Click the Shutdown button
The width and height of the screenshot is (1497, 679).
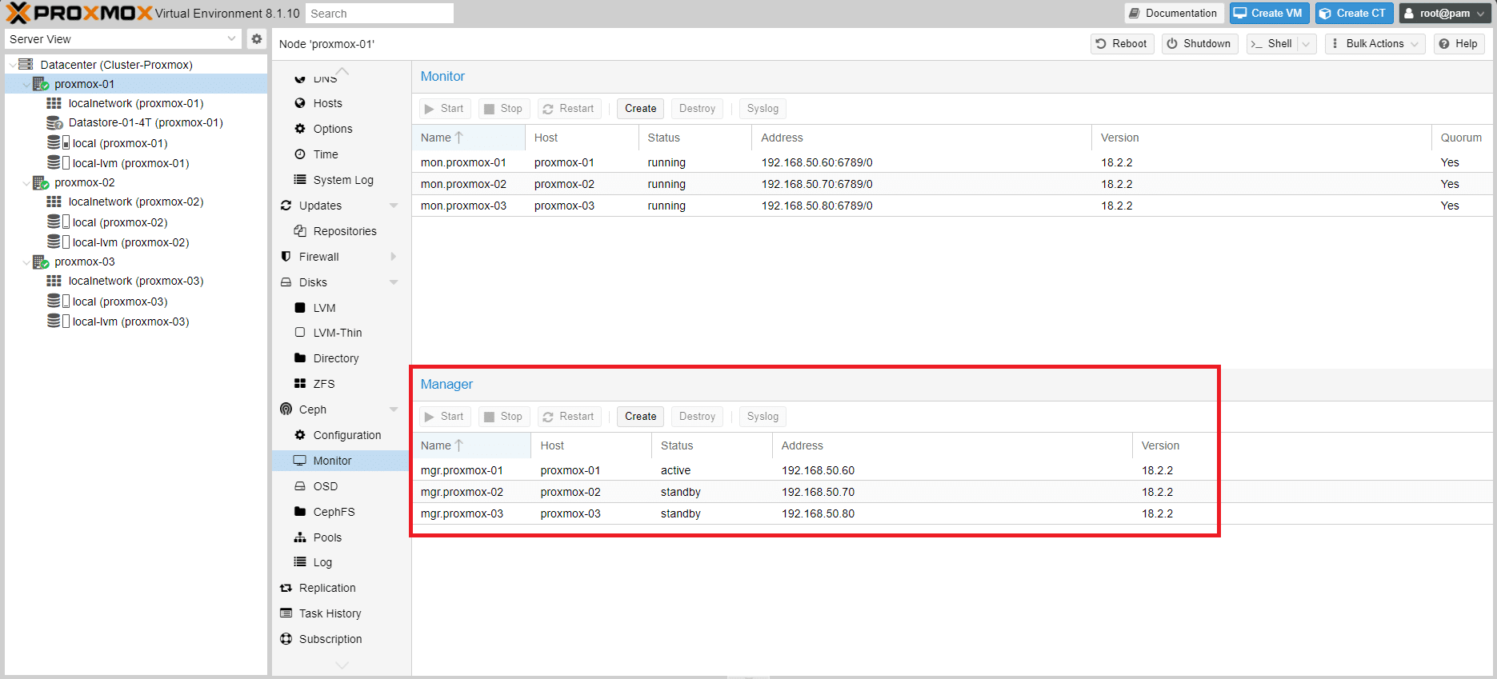(1199, 44)
